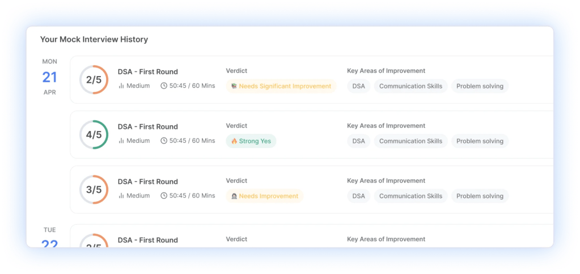580x274 pixels.
Task: Select the Problem solving tag in the 2/5 row
Action: (480, 86)
